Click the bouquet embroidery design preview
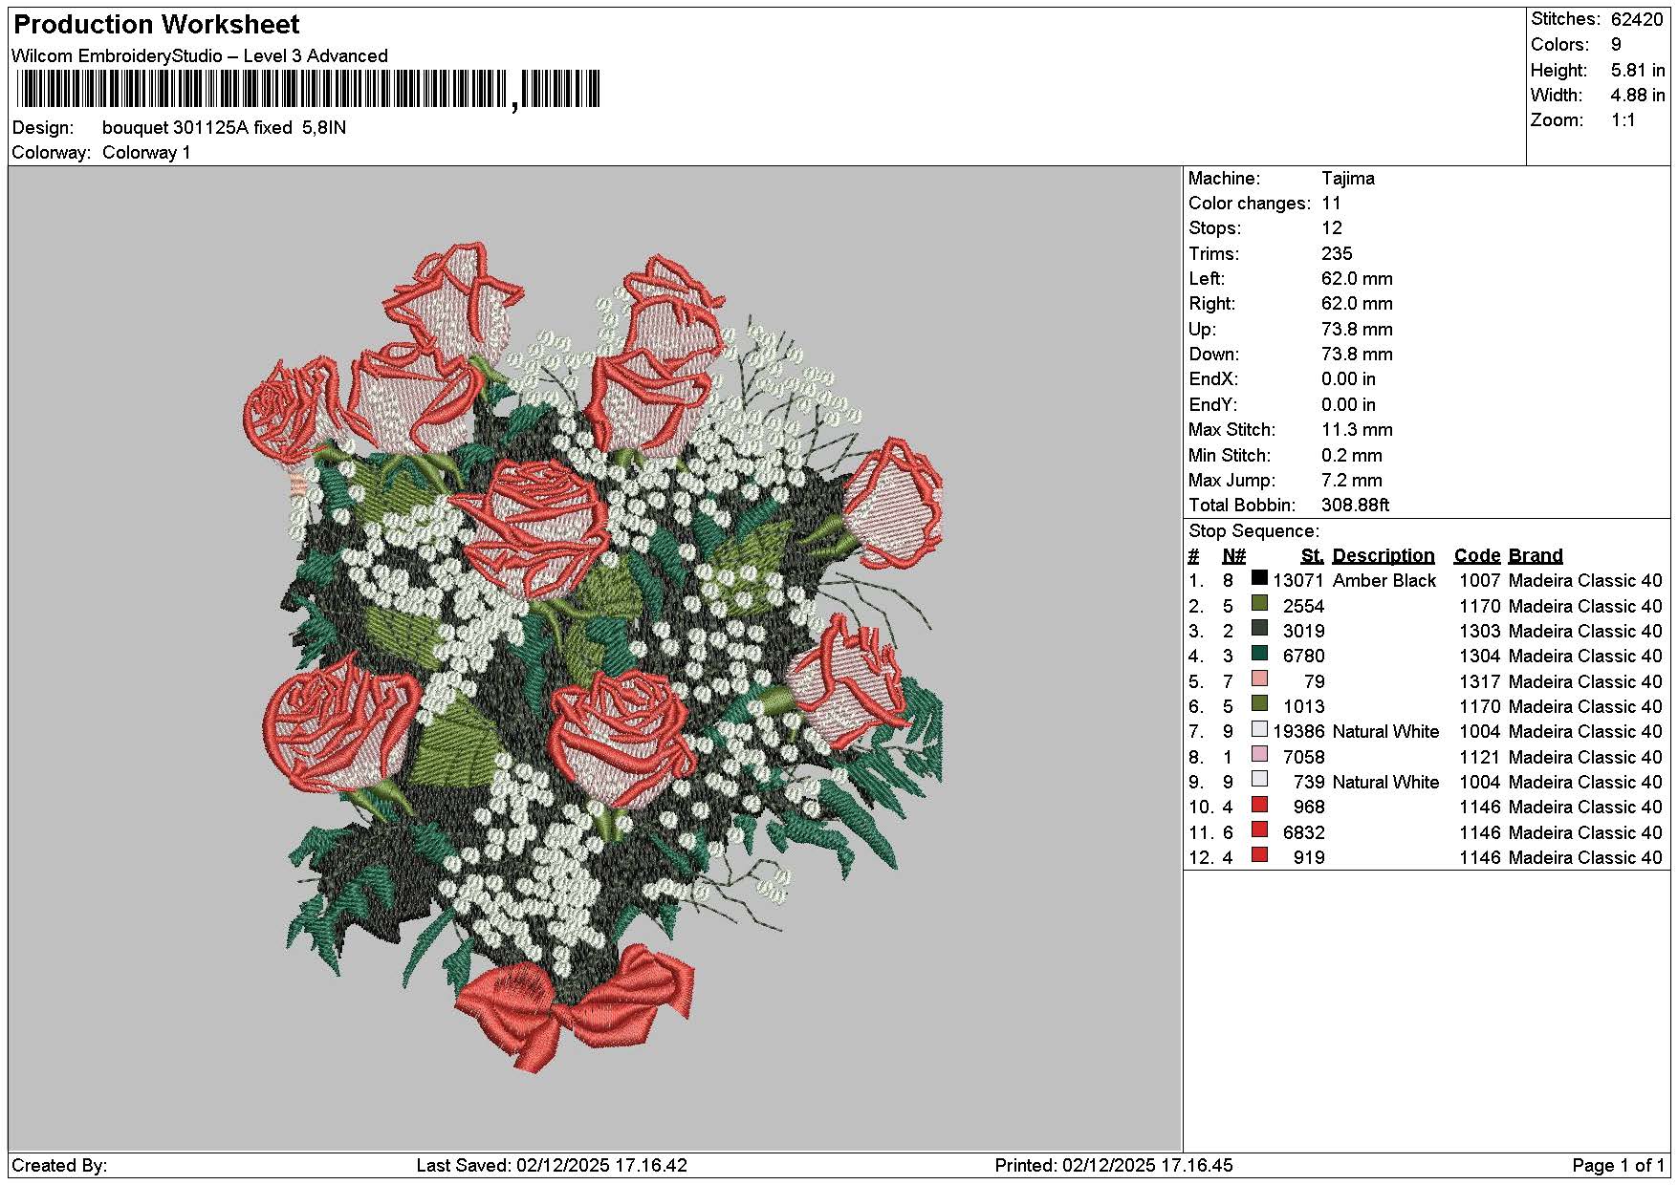The image size is (1678, 1185). pyautogui.click(x=593, y=657)
